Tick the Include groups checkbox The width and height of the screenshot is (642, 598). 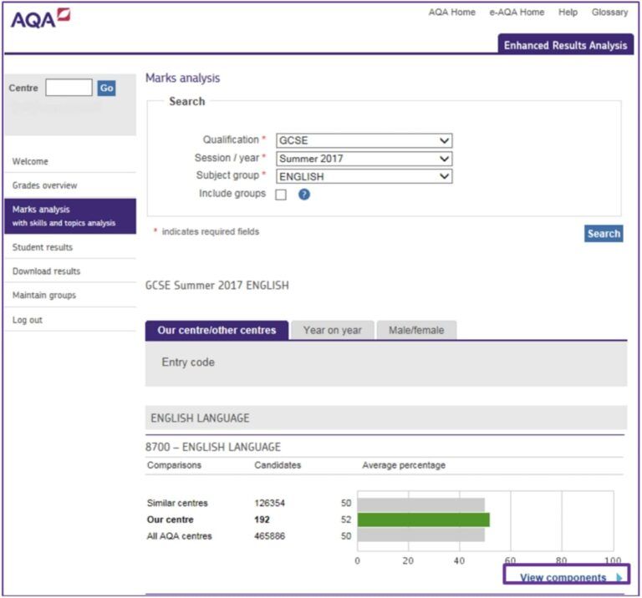[281, 195]
